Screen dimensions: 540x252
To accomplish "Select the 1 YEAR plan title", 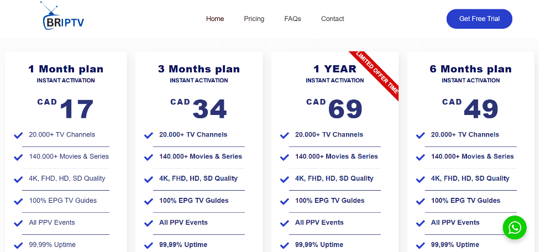I will pyautogui.click(x=335, y=69).
